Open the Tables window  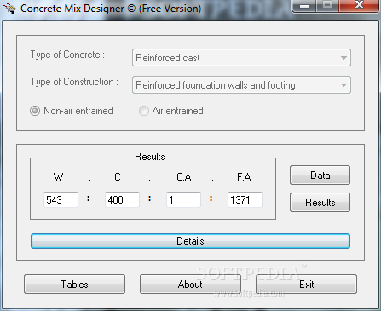[x=74, y=284]
